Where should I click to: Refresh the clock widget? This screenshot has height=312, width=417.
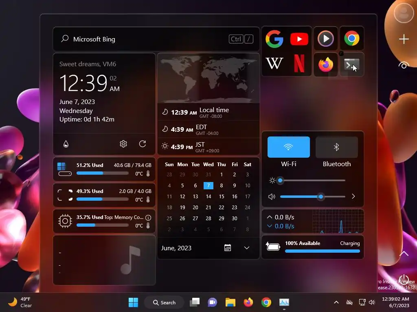coord(143,144)
